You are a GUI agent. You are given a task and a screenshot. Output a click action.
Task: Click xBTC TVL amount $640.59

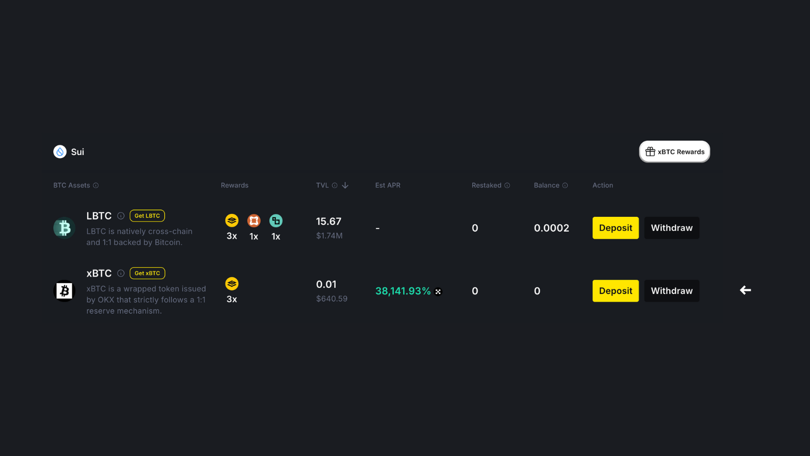point(332,298)
